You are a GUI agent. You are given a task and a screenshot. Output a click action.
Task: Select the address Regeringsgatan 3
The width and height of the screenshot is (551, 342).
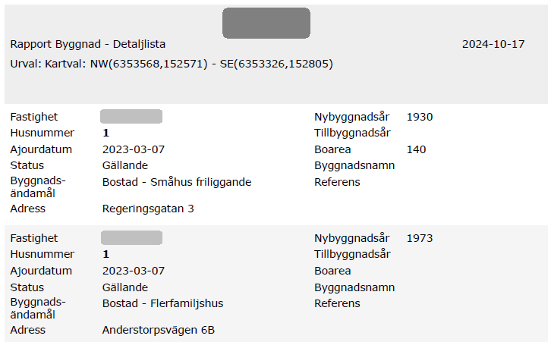(148, 209)
